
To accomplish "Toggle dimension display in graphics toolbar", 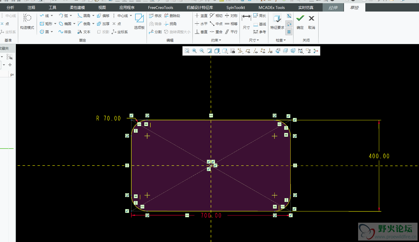I will coord(300,51).
